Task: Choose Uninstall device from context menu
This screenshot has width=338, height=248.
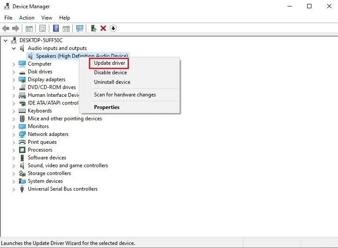Action: pyautogui.click(x=112, y=82)
